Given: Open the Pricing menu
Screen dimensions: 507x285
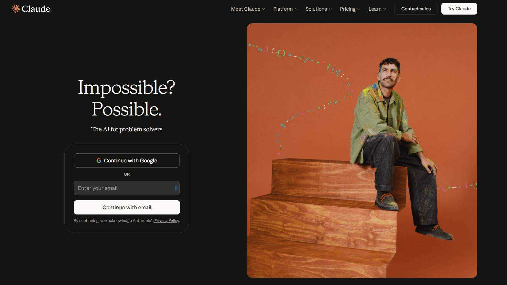Looking at the screenshot, I should coord(348,9).
